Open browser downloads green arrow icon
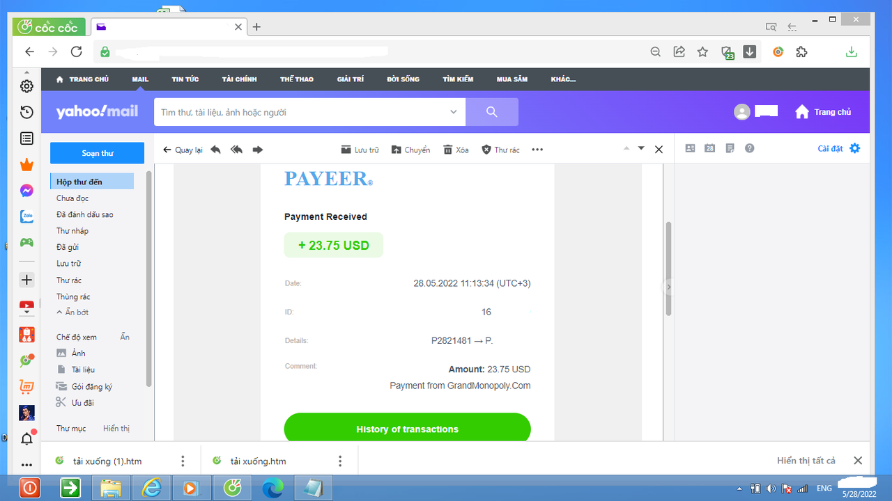The width and height of the screenshot is (892, 501). coord(851,51)
